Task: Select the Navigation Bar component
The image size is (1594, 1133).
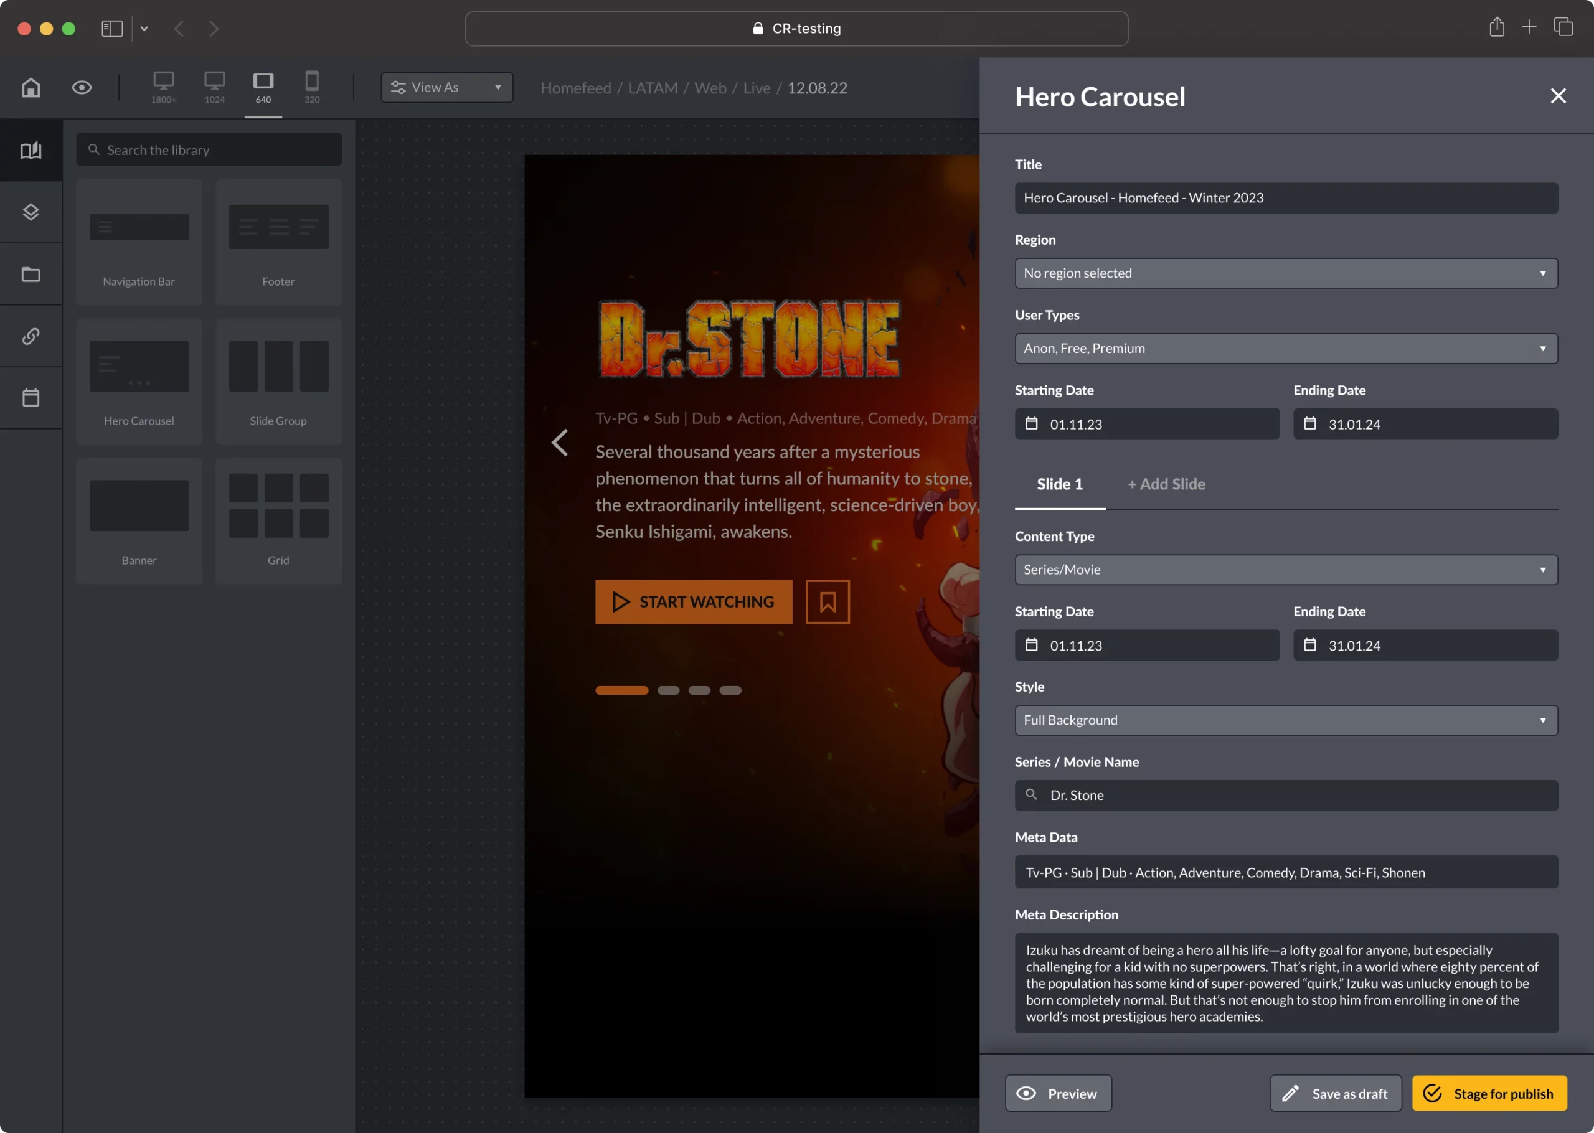Action: [139, 242]
